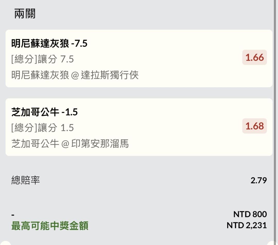Click the [總分]讓分 1.5 line
Image resolution: width=278 pixels, height=245 pixels.
click(42, 128)
